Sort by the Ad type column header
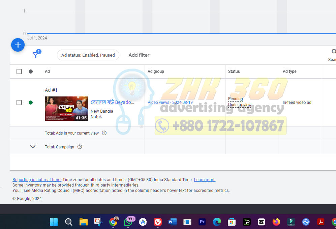Viewport: 336px width, 229px height. (289, 71)
